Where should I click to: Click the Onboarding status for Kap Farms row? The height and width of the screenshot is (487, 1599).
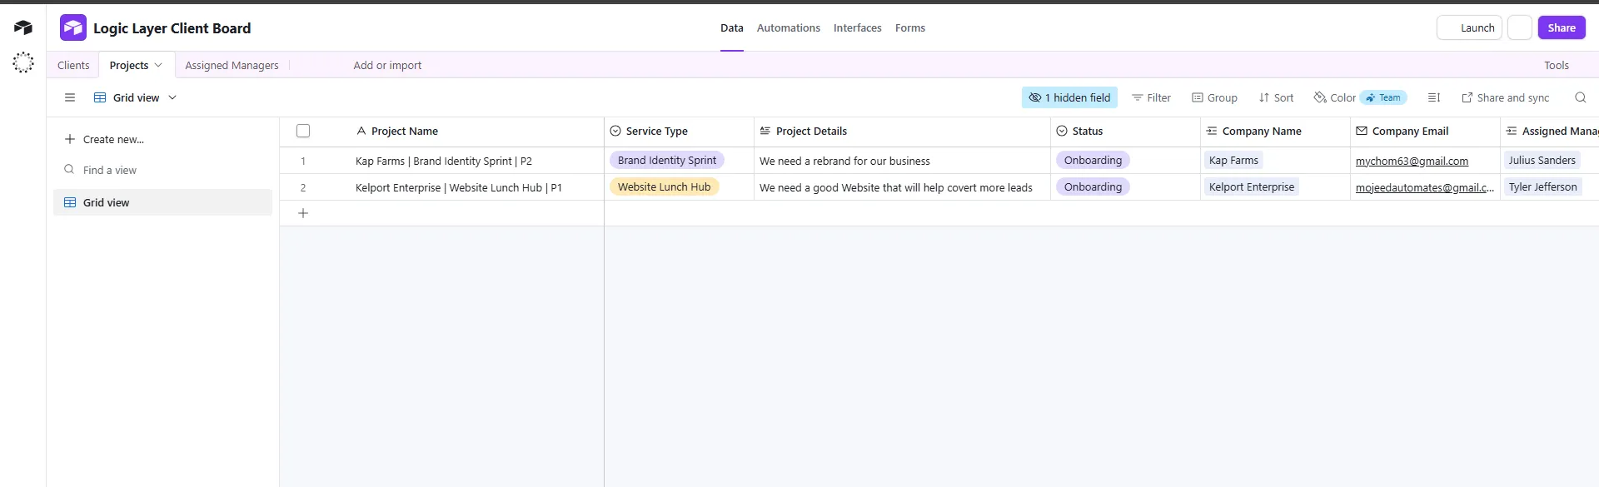click(x=1093, y=160)
